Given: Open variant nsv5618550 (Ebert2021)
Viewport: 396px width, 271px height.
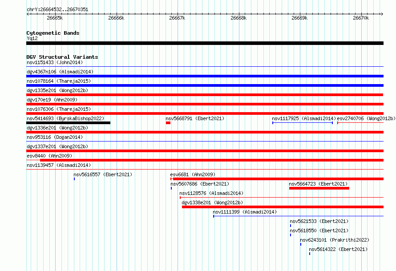Looking at the screenshot, I should click(319, 231).
